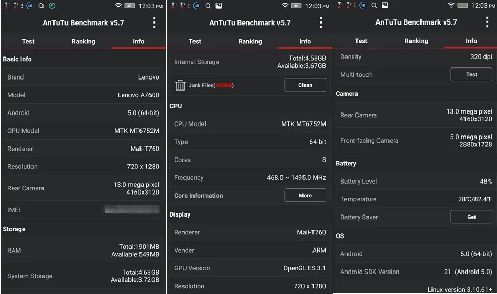Select Info tab in left screen
Viewport: 497px width, 294px height.
(138, 41)
